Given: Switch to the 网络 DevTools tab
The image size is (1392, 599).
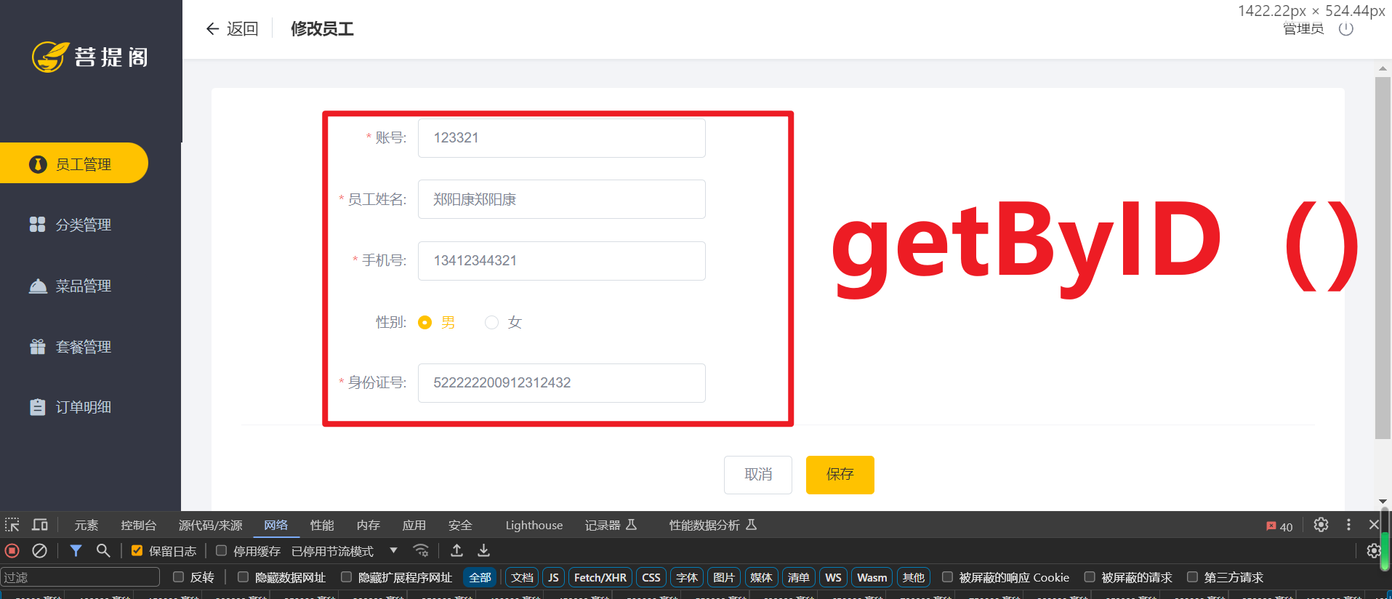Looking at the screenshot, I should (x=275, y=525).
